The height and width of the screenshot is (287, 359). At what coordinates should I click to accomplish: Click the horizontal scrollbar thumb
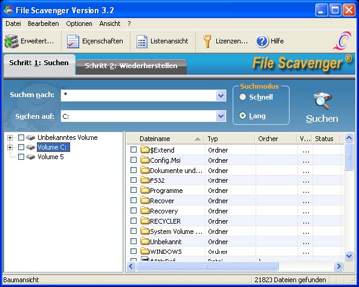[207, 266]
